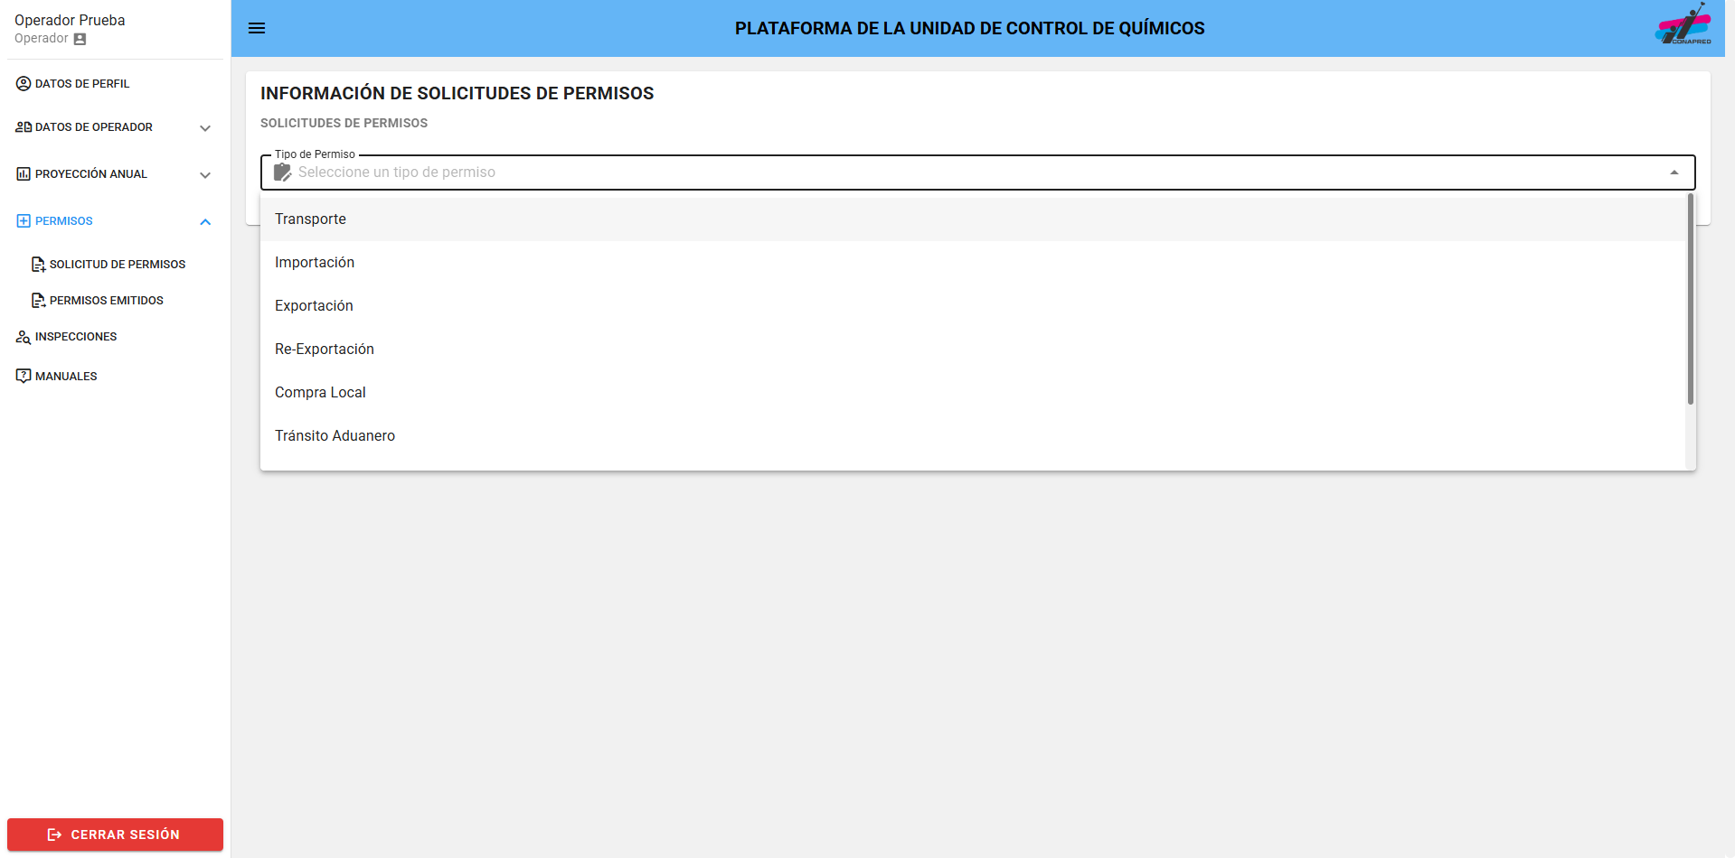Click the Inspecciones search-person icon
The image size is (1735, 858).
pyautogui.click(x=24, y=337)
